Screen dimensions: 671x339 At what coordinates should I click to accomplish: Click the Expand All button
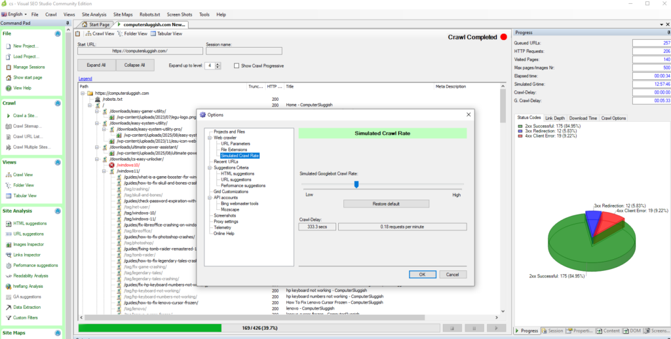tap(96, 65)
